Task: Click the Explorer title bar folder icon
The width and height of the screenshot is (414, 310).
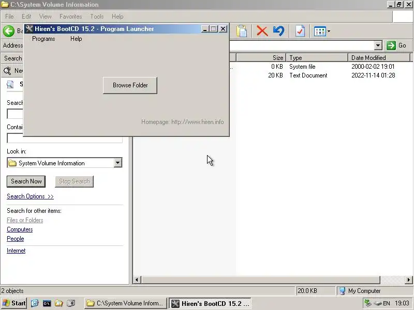Action: point(5,5)
